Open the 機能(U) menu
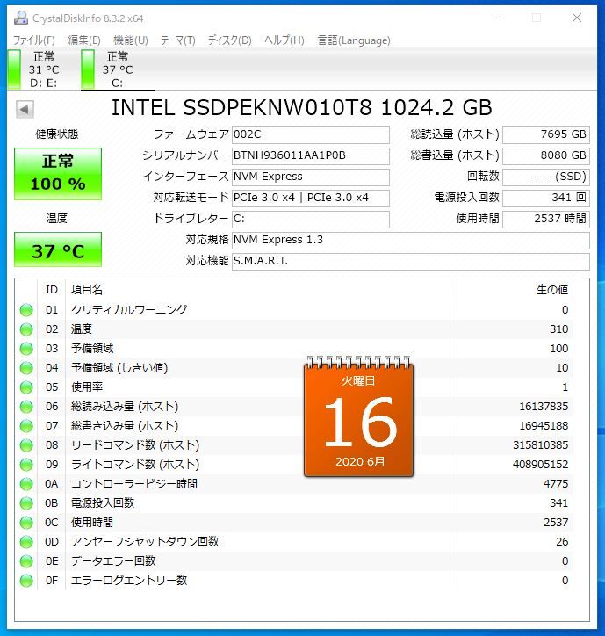Screen dimensions: 605x636 pos(130,40)
